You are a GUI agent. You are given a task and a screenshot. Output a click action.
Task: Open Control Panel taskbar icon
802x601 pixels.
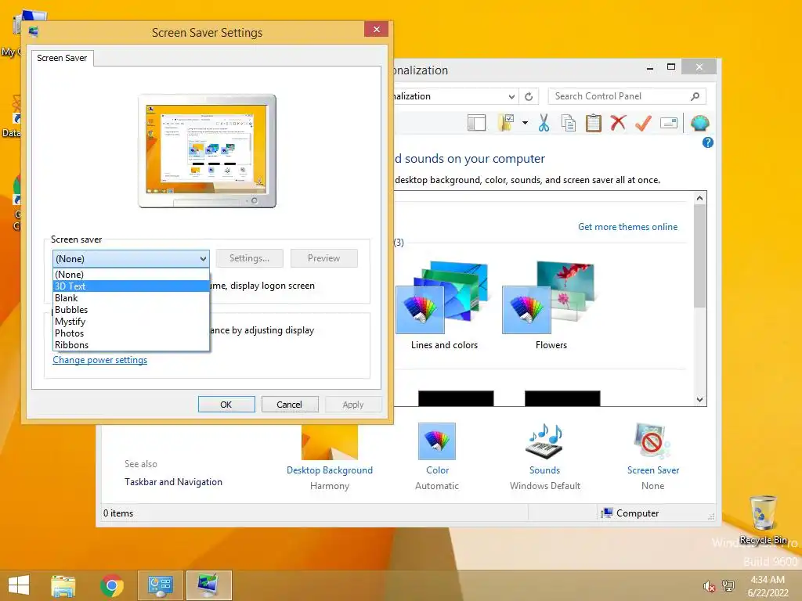(x=161, y=585)
